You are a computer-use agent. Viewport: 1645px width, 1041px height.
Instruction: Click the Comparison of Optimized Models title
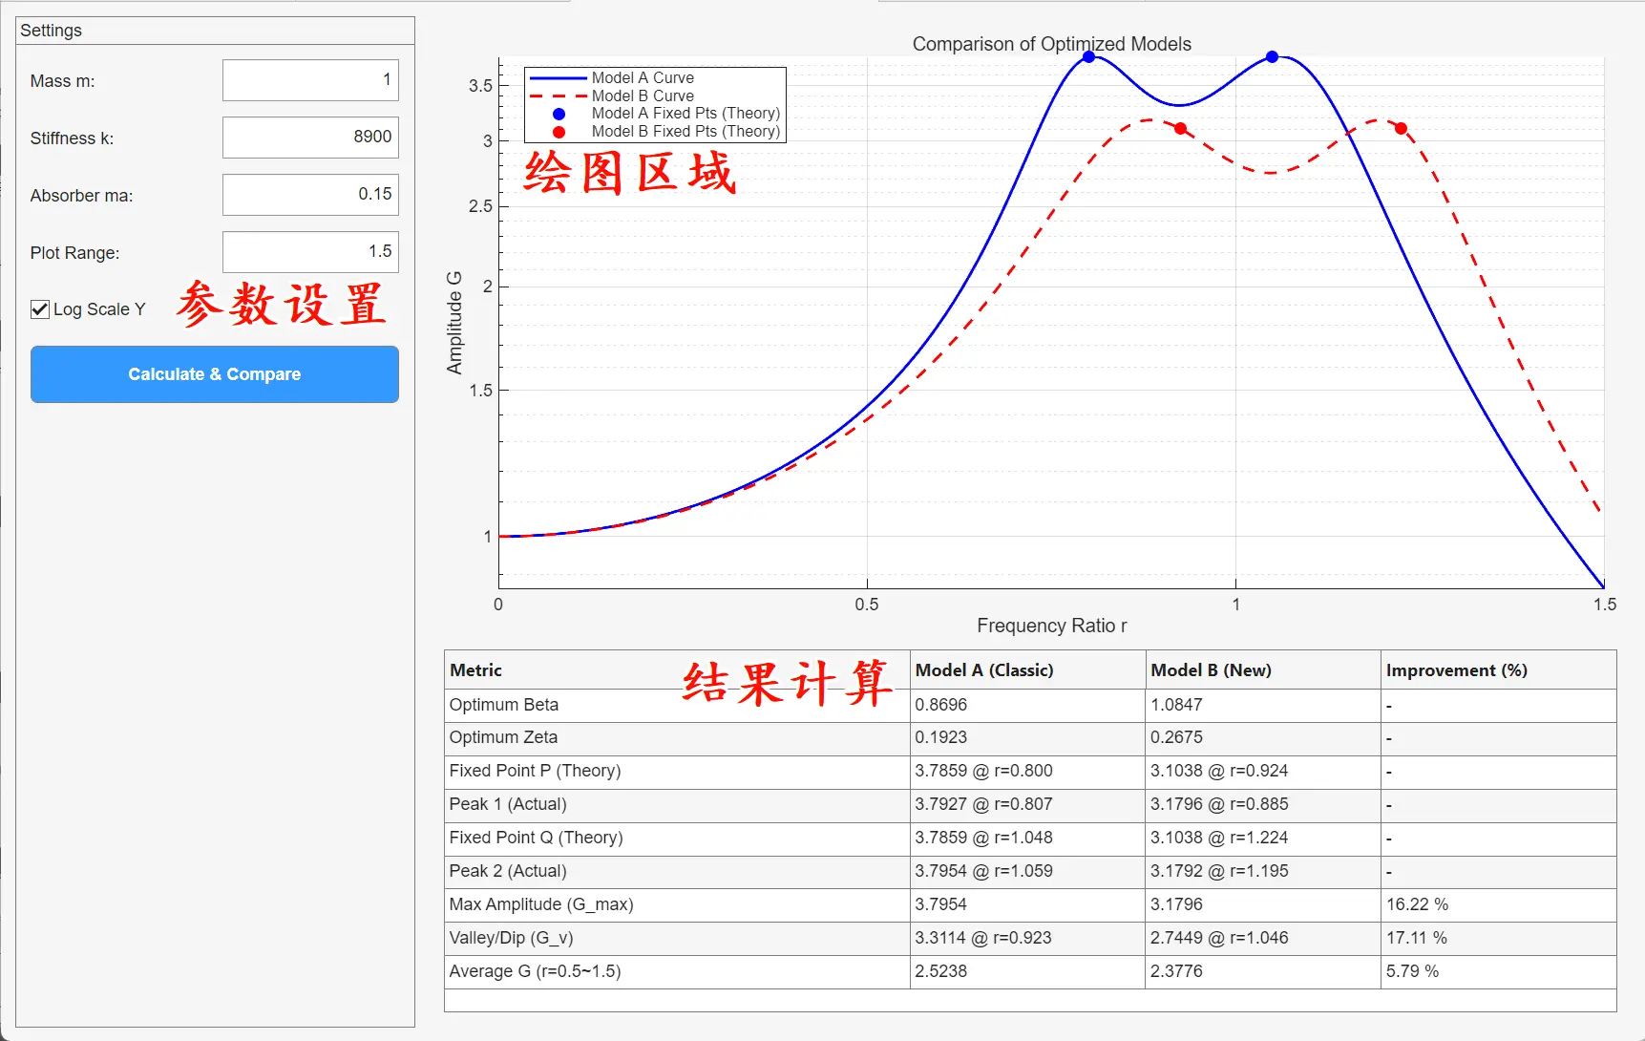point(1051,44)
